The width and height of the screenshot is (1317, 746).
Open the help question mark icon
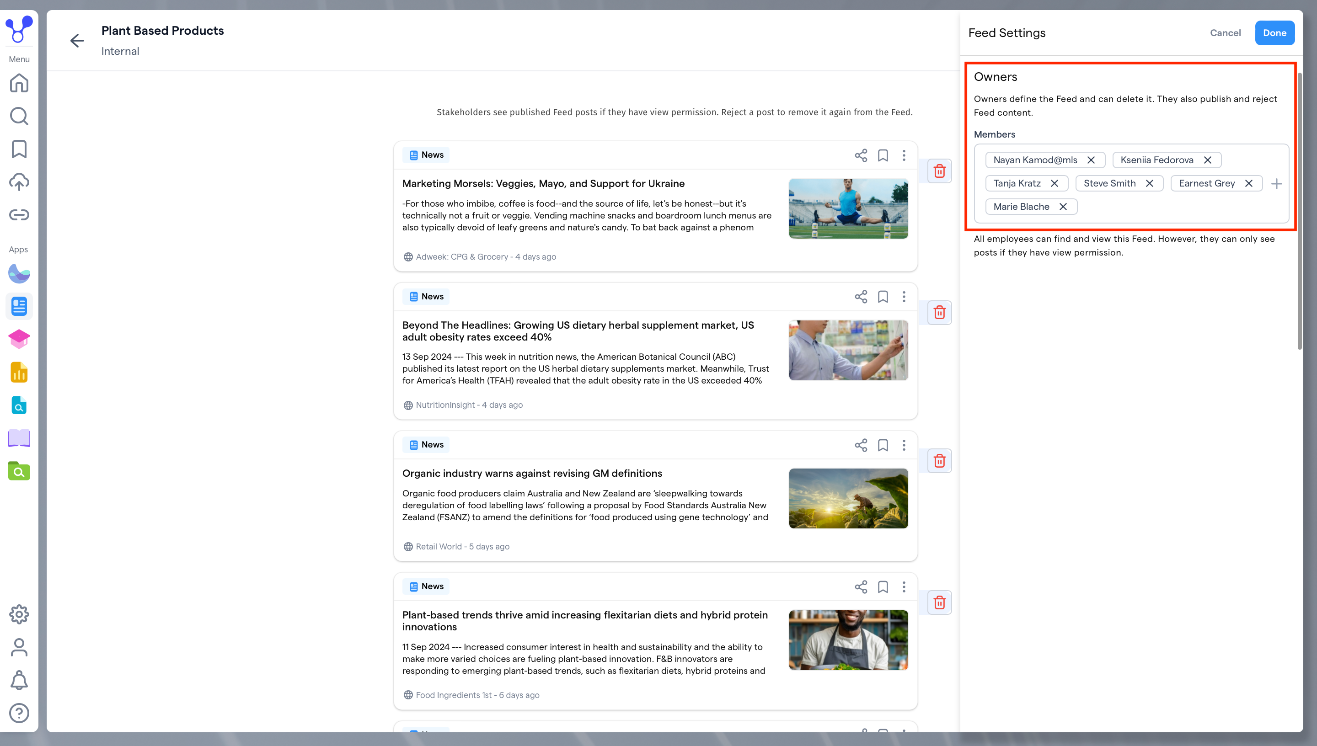point(19,713)
